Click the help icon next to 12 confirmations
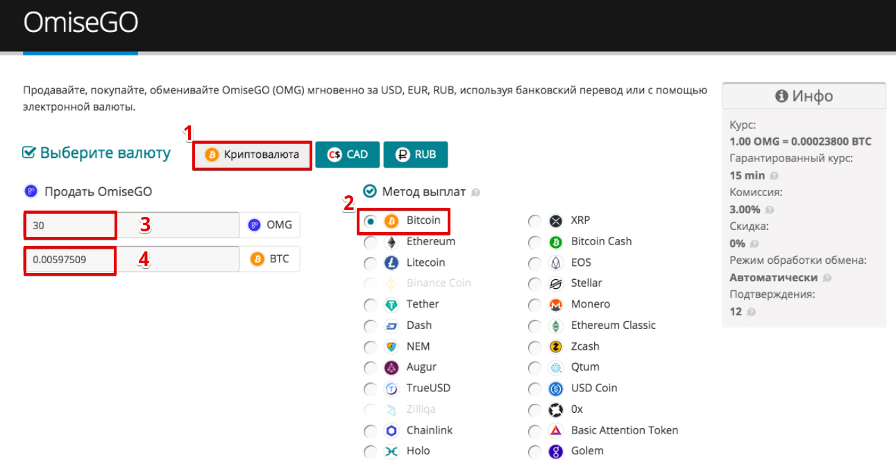 coord(752,312)
